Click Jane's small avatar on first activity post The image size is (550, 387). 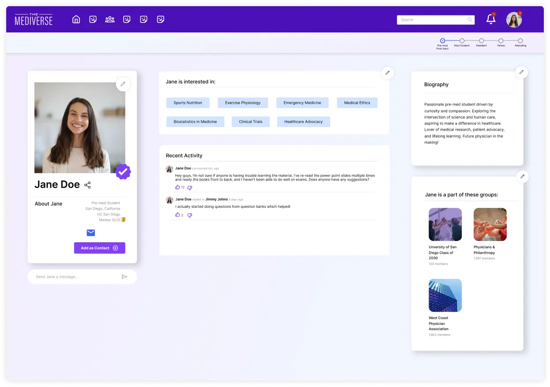169,169
